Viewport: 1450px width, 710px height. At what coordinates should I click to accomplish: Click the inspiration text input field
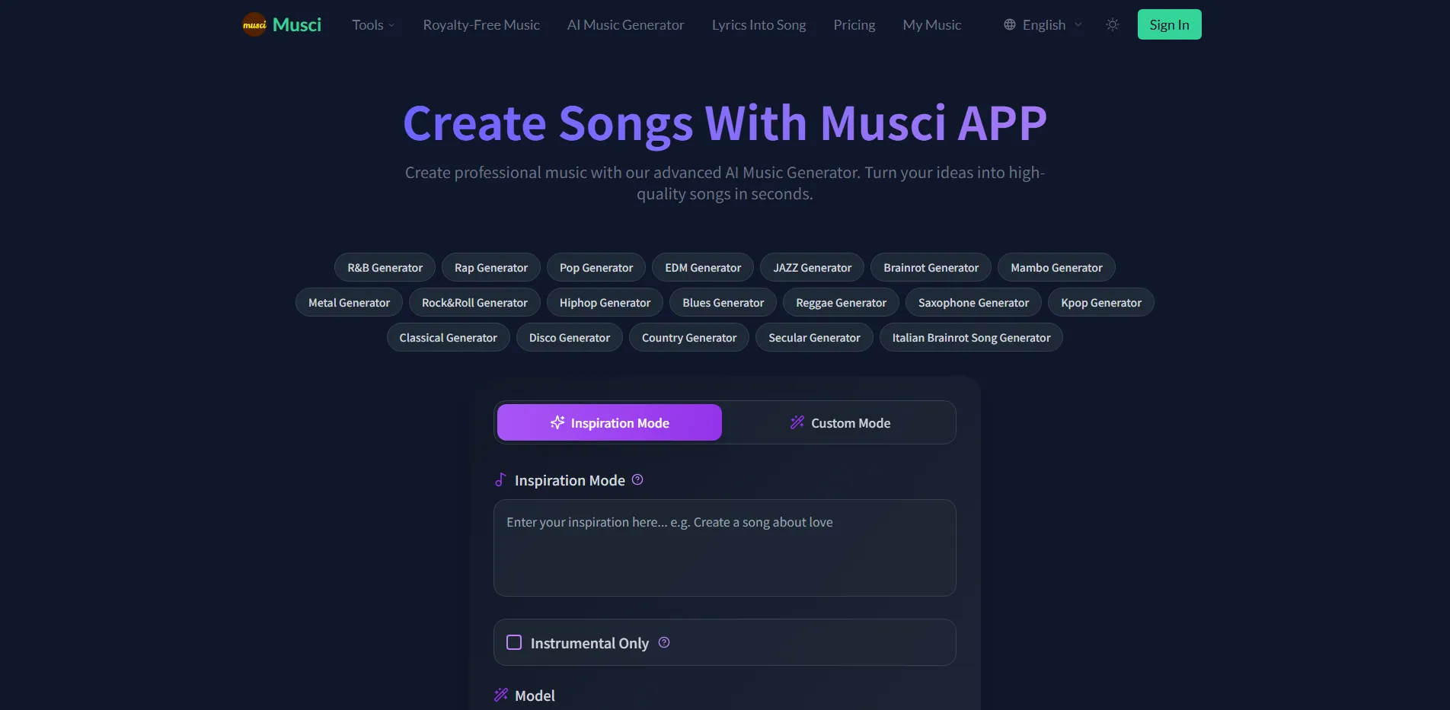[724, 548]
